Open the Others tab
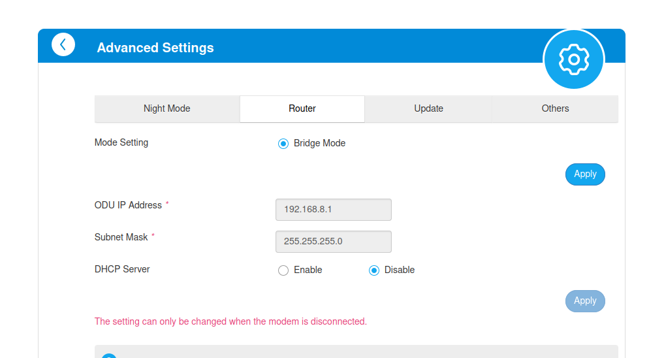This screenshot has width=649, height=358. click(555, 109)
